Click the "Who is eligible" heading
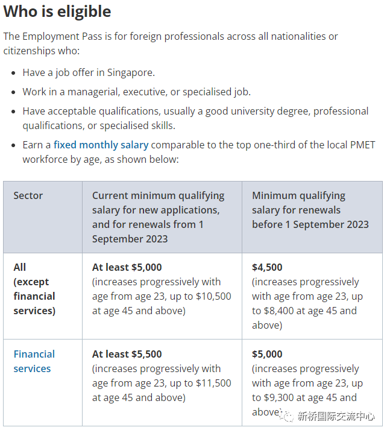This screenshot has width=387, height=433. click(57, 11)
